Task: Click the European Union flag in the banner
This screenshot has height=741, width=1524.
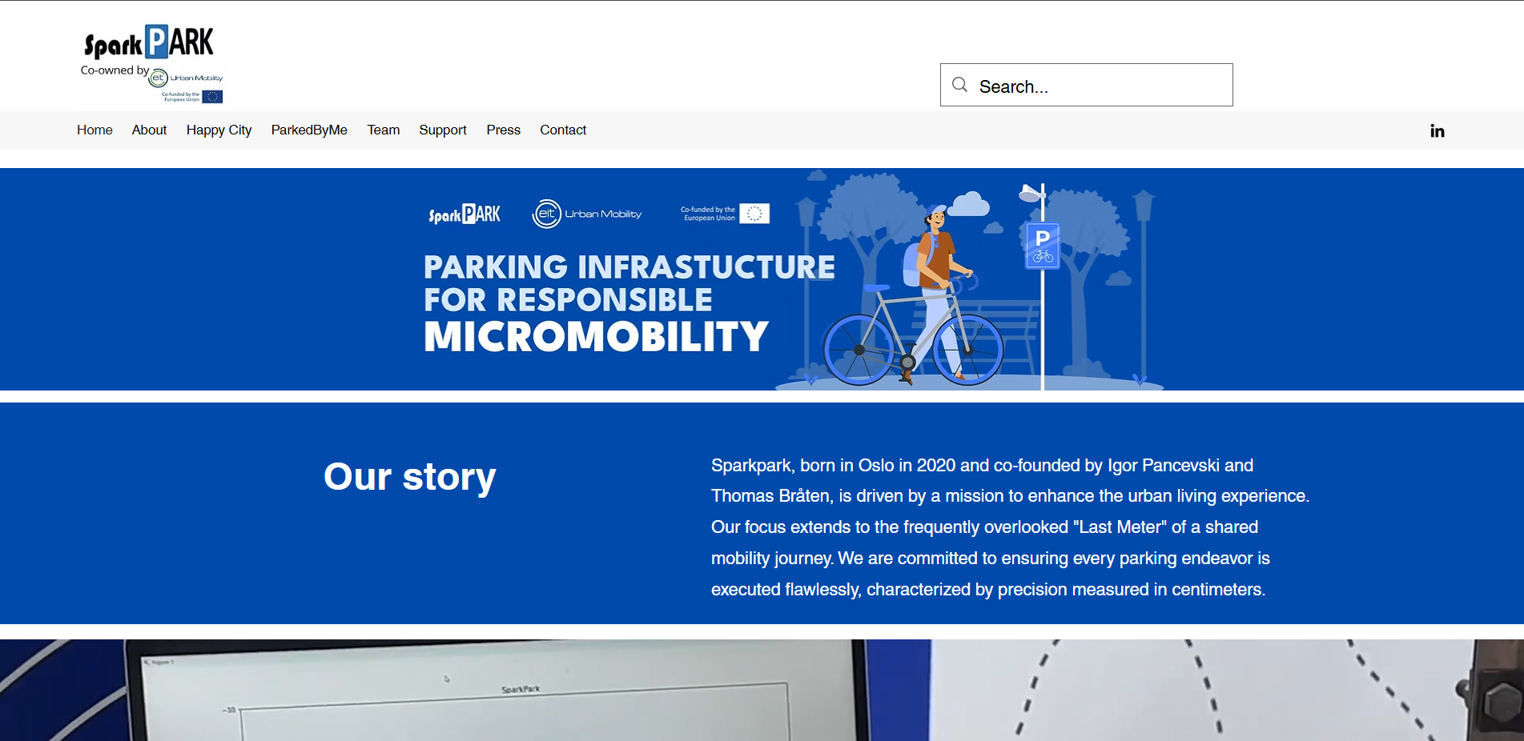Action: point(754,214)
